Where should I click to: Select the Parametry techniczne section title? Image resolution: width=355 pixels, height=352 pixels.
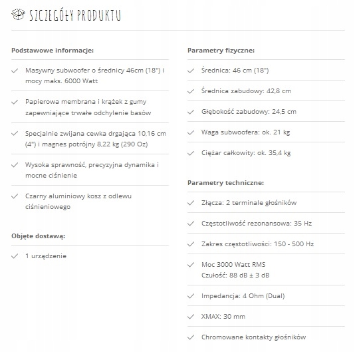tap(226, 183)
